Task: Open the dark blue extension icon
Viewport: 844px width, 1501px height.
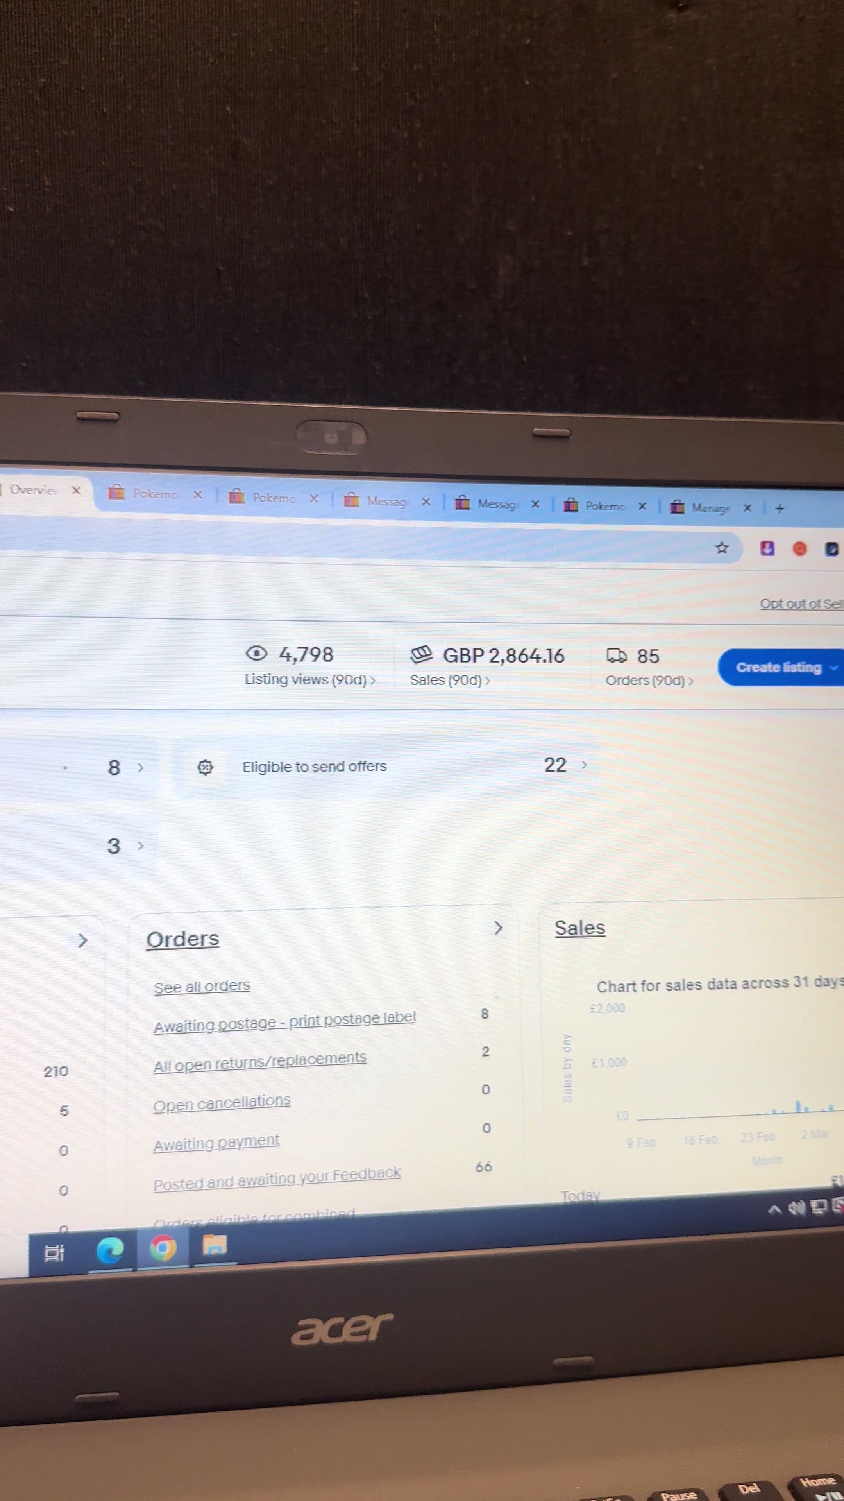Action: pos(832,550)
